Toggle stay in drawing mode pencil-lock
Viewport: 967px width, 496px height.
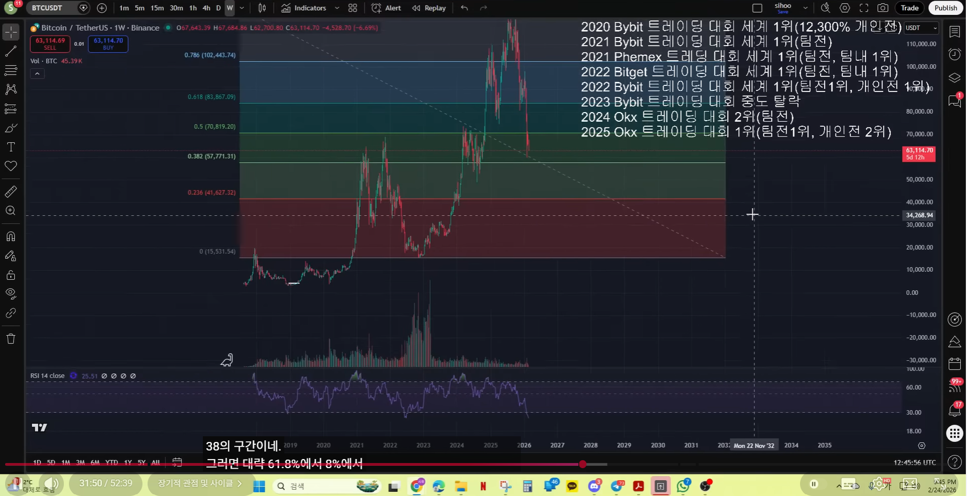click(x=11, y=256)
